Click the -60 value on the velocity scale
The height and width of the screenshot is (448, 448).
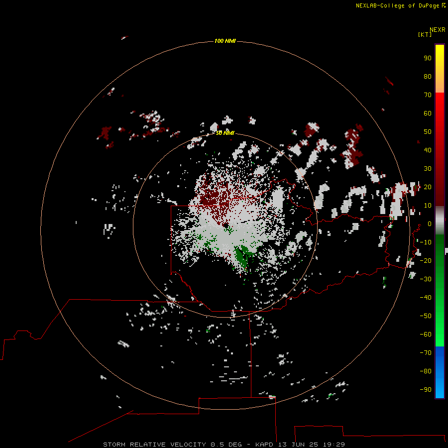coord(426,335)
